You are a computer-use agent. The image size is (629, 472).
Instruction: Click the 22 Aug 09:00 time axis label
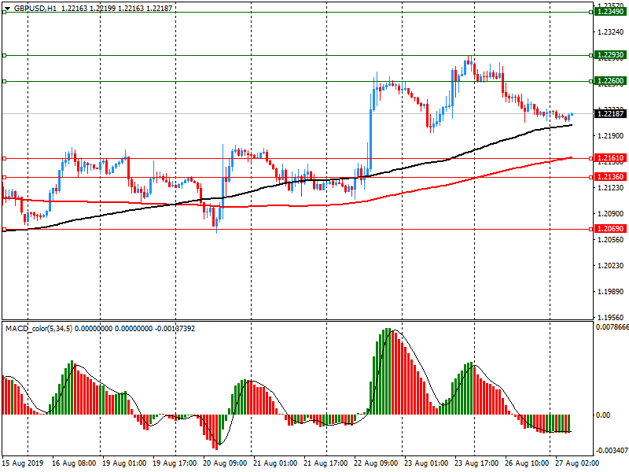pos(376,463)
